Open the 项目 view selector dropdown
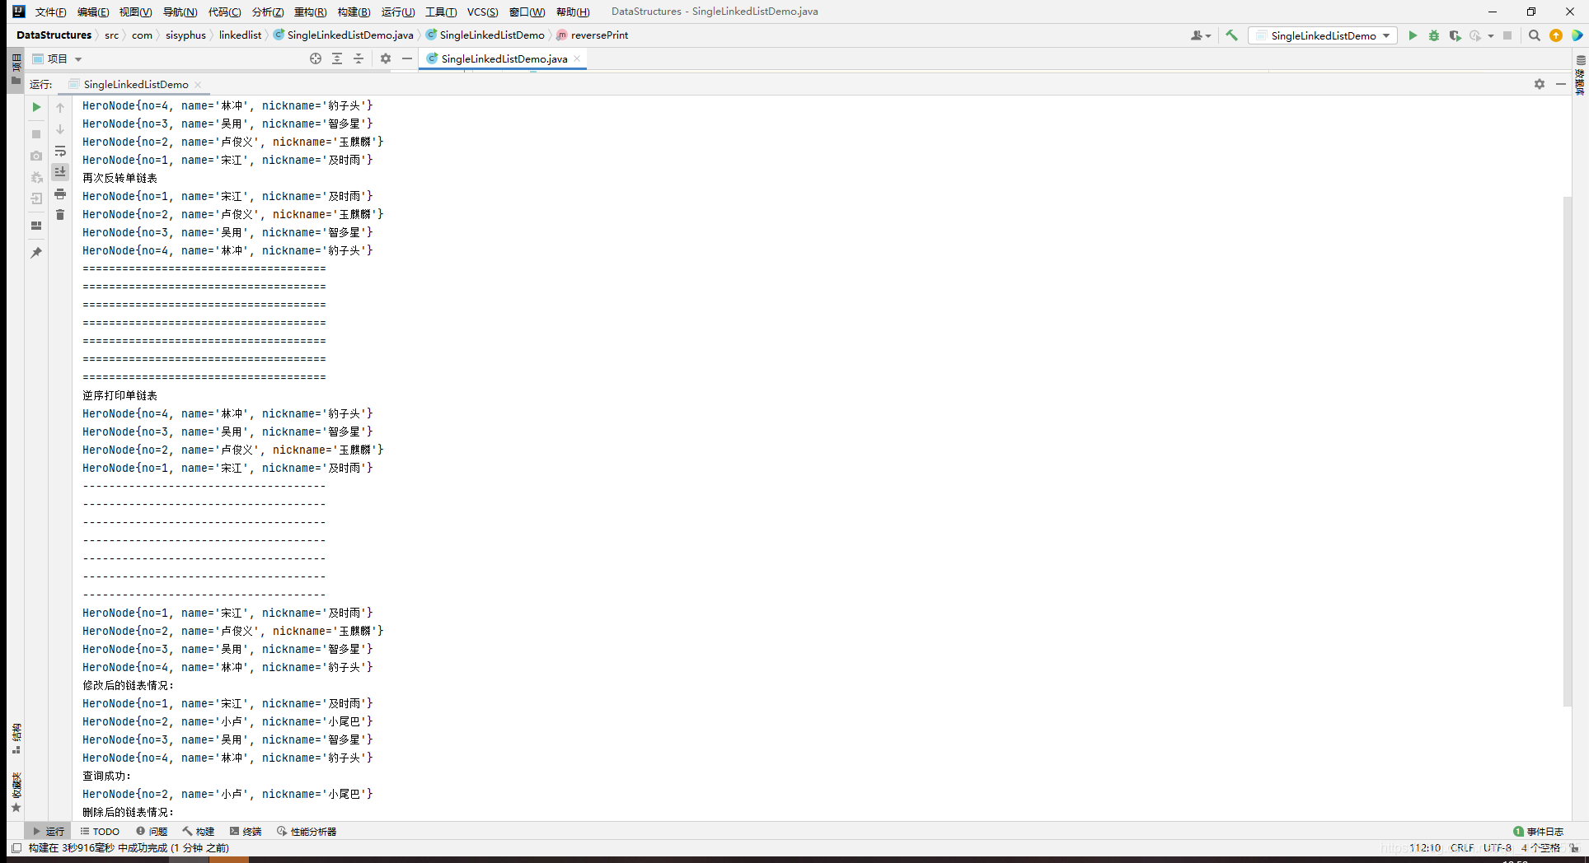Screen dimensions: 1589x863 58,58
